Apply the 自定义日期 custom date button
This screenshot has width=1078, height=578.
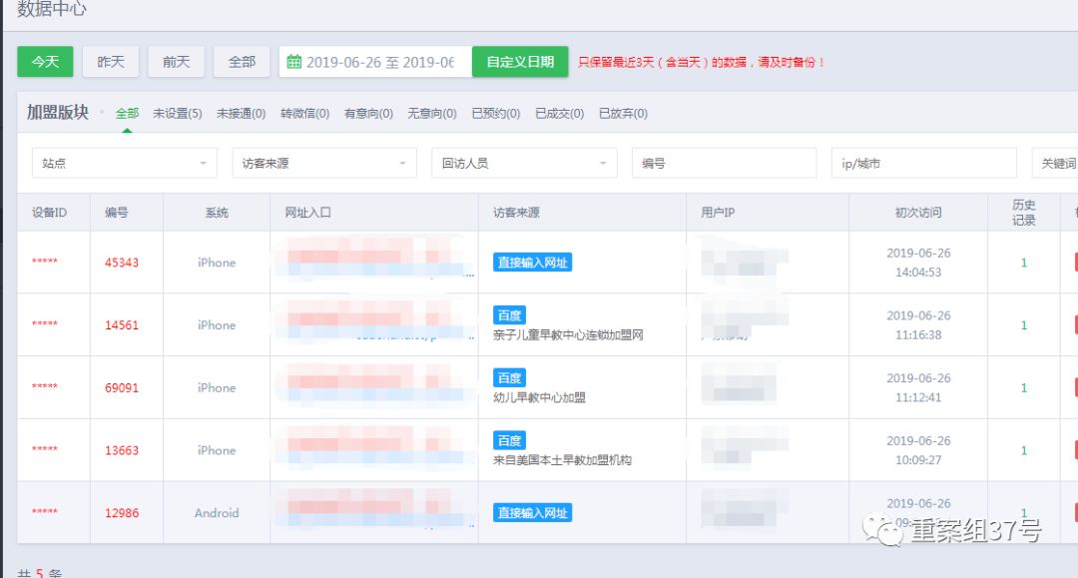coord(520,62)
